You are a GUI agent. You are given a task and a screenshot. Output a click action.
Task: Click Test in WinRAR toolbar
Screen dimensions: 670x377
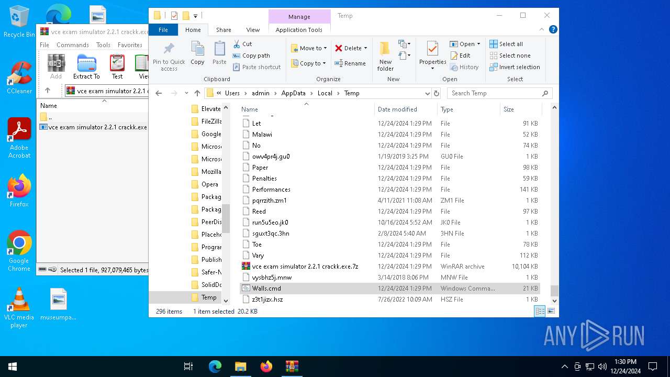[x=117, y=66]
